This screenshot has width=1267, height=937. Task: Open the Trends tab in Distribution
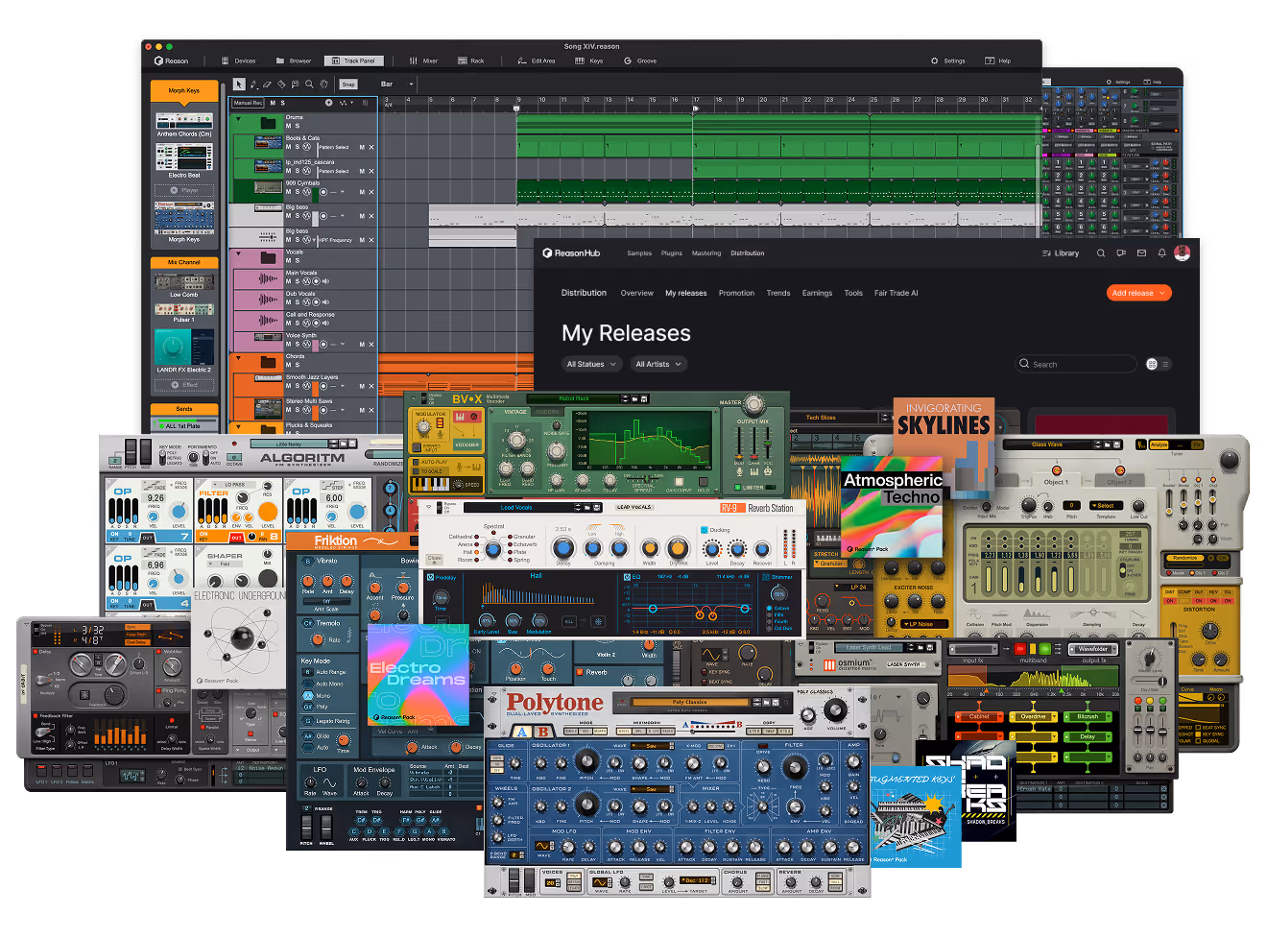[778, 293]
